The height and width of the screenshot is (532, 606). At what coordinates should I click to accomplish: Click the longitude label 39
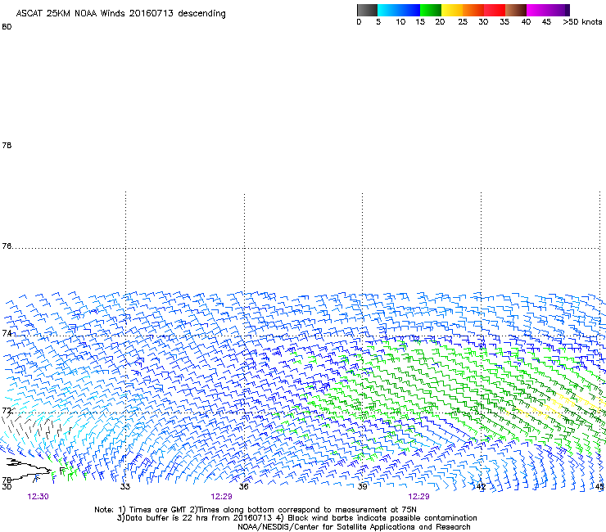point(362,486)
